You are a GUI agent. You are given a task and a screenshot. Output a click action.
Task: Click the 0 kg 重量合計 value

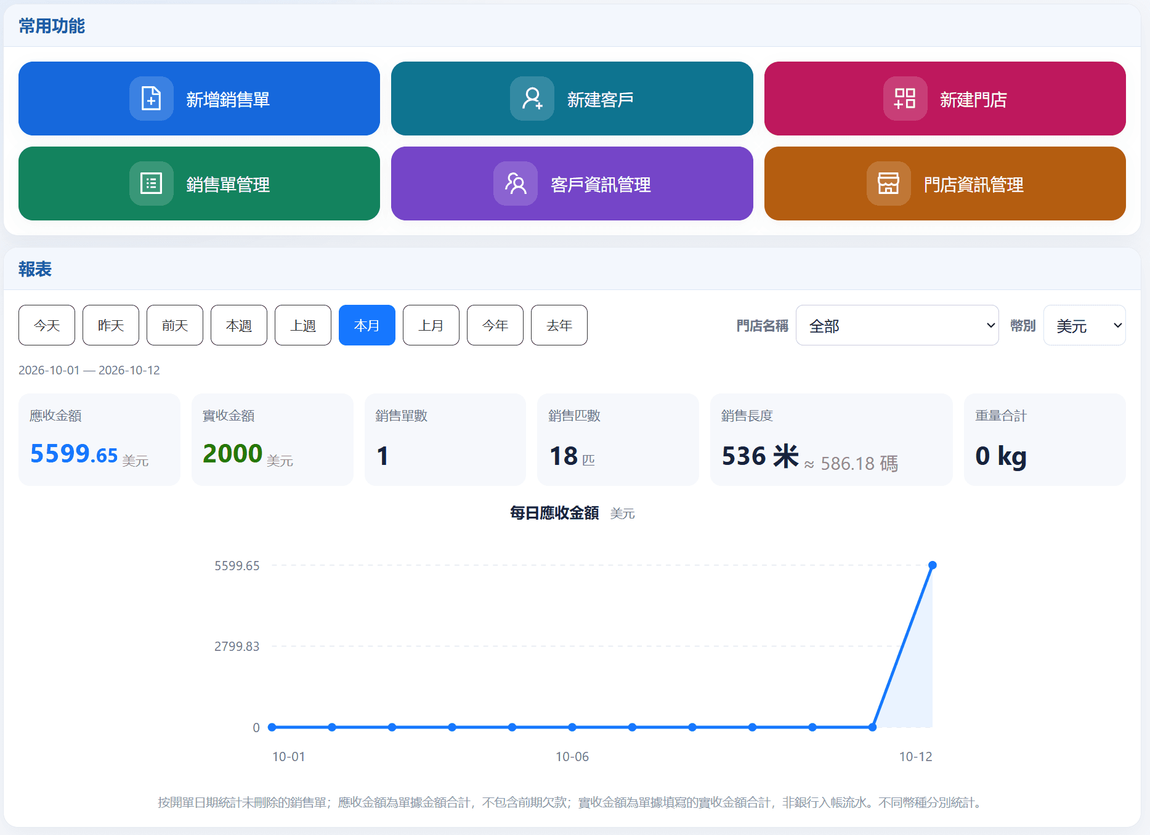[x=1001, y=456]
